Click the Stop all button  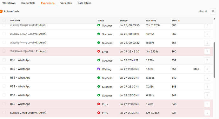(203, 11)
